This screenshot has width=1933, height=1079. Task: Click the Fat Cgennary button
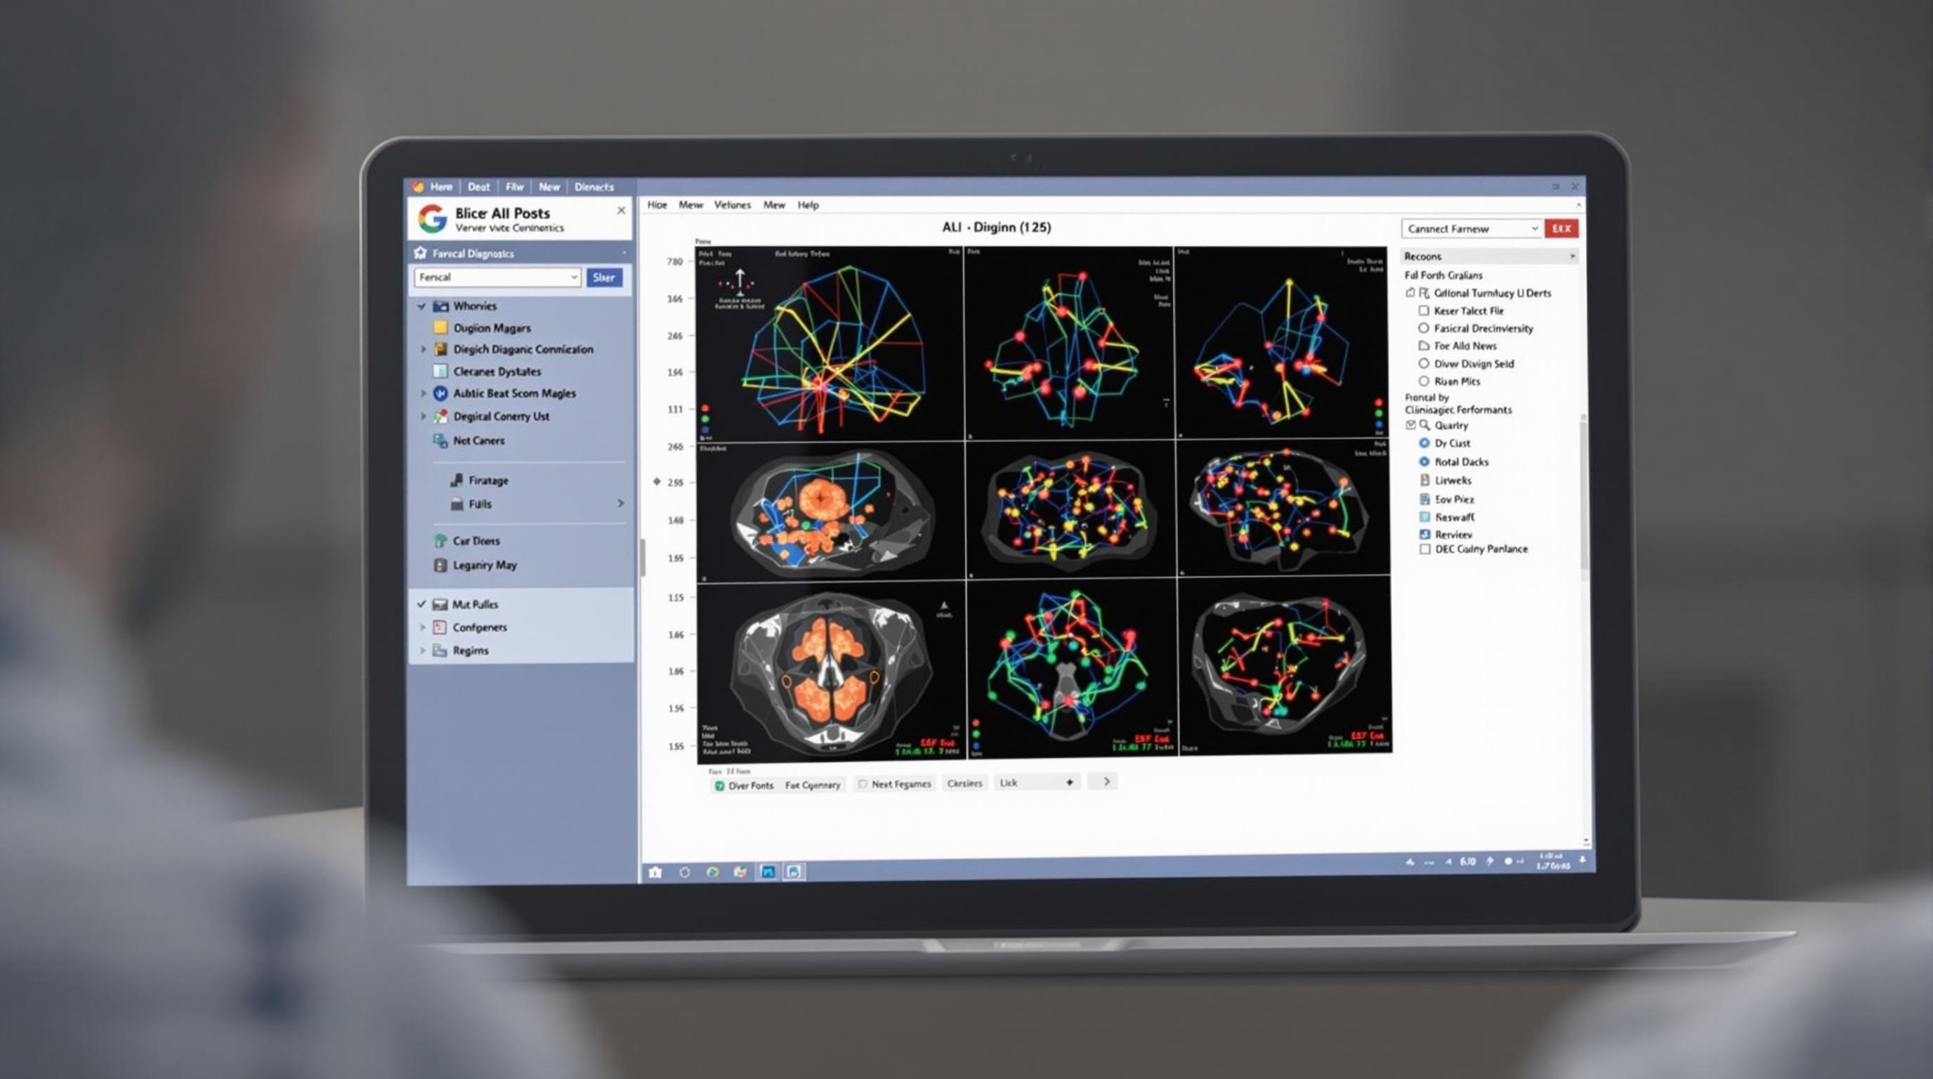point(813,785)
